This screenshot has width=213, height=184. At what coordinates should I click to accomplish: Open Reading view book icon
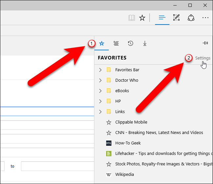(x=132, y=18)
